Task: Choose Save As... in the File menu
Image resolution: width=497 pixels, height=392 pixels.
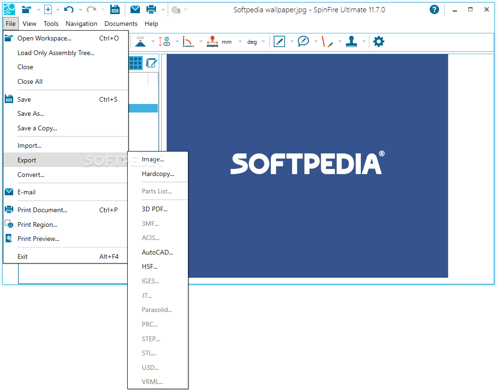Action: click(x=65, y=114)
